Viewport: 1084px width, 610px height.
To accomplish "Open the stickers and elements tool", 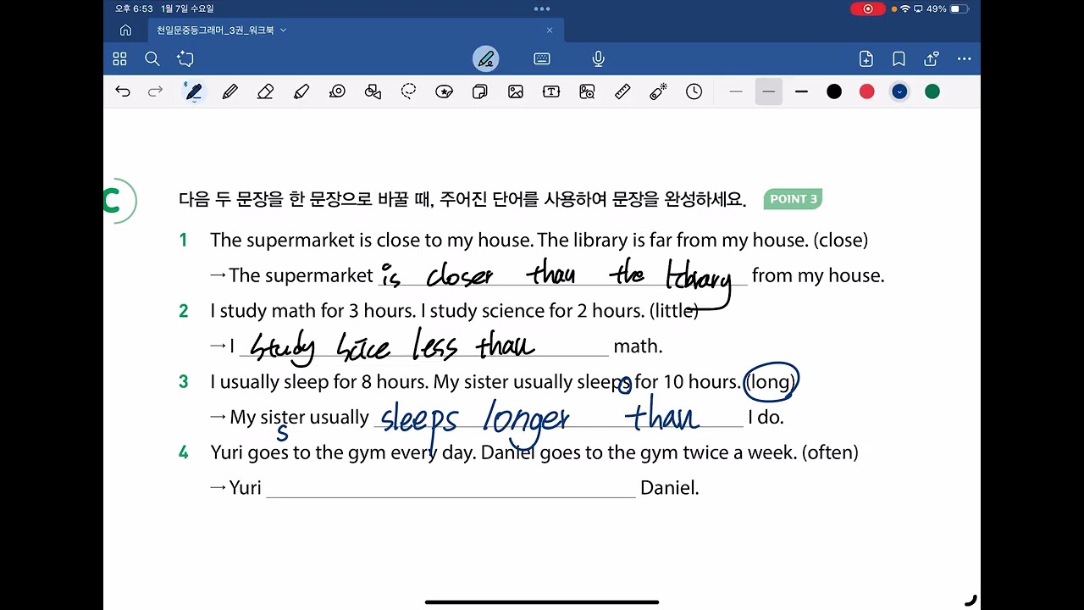I will point(444,91).
